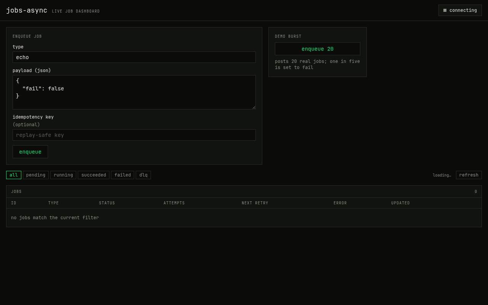This screenshot has width=488, height=305.
Task: Click the 'no jobs match the current filter' message
Action: pos(55,218)
